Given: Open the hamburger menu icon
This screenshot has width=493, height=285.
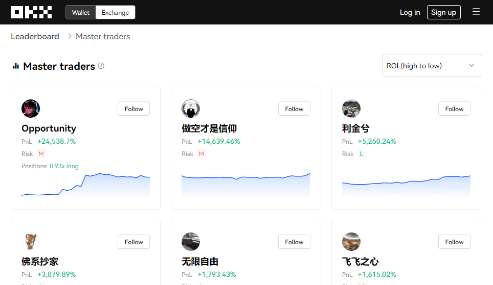Looking at the screenshot, I should coord(476,12).
